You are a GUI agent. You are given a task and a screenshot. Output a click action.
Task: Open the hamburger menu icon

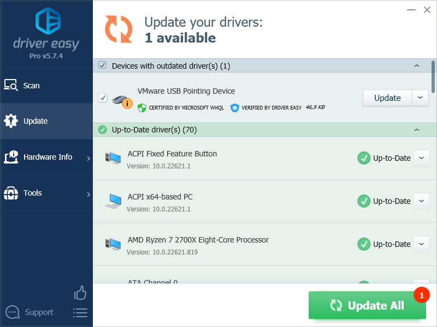click(80, 313)
